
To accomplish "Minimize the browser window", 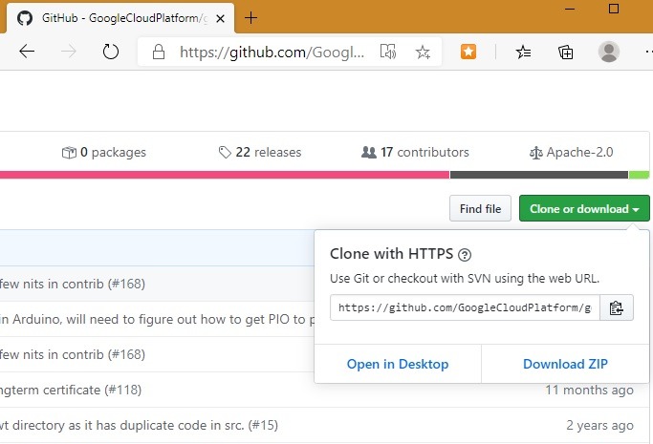I will pyautogui.click(x=570, y=9).
